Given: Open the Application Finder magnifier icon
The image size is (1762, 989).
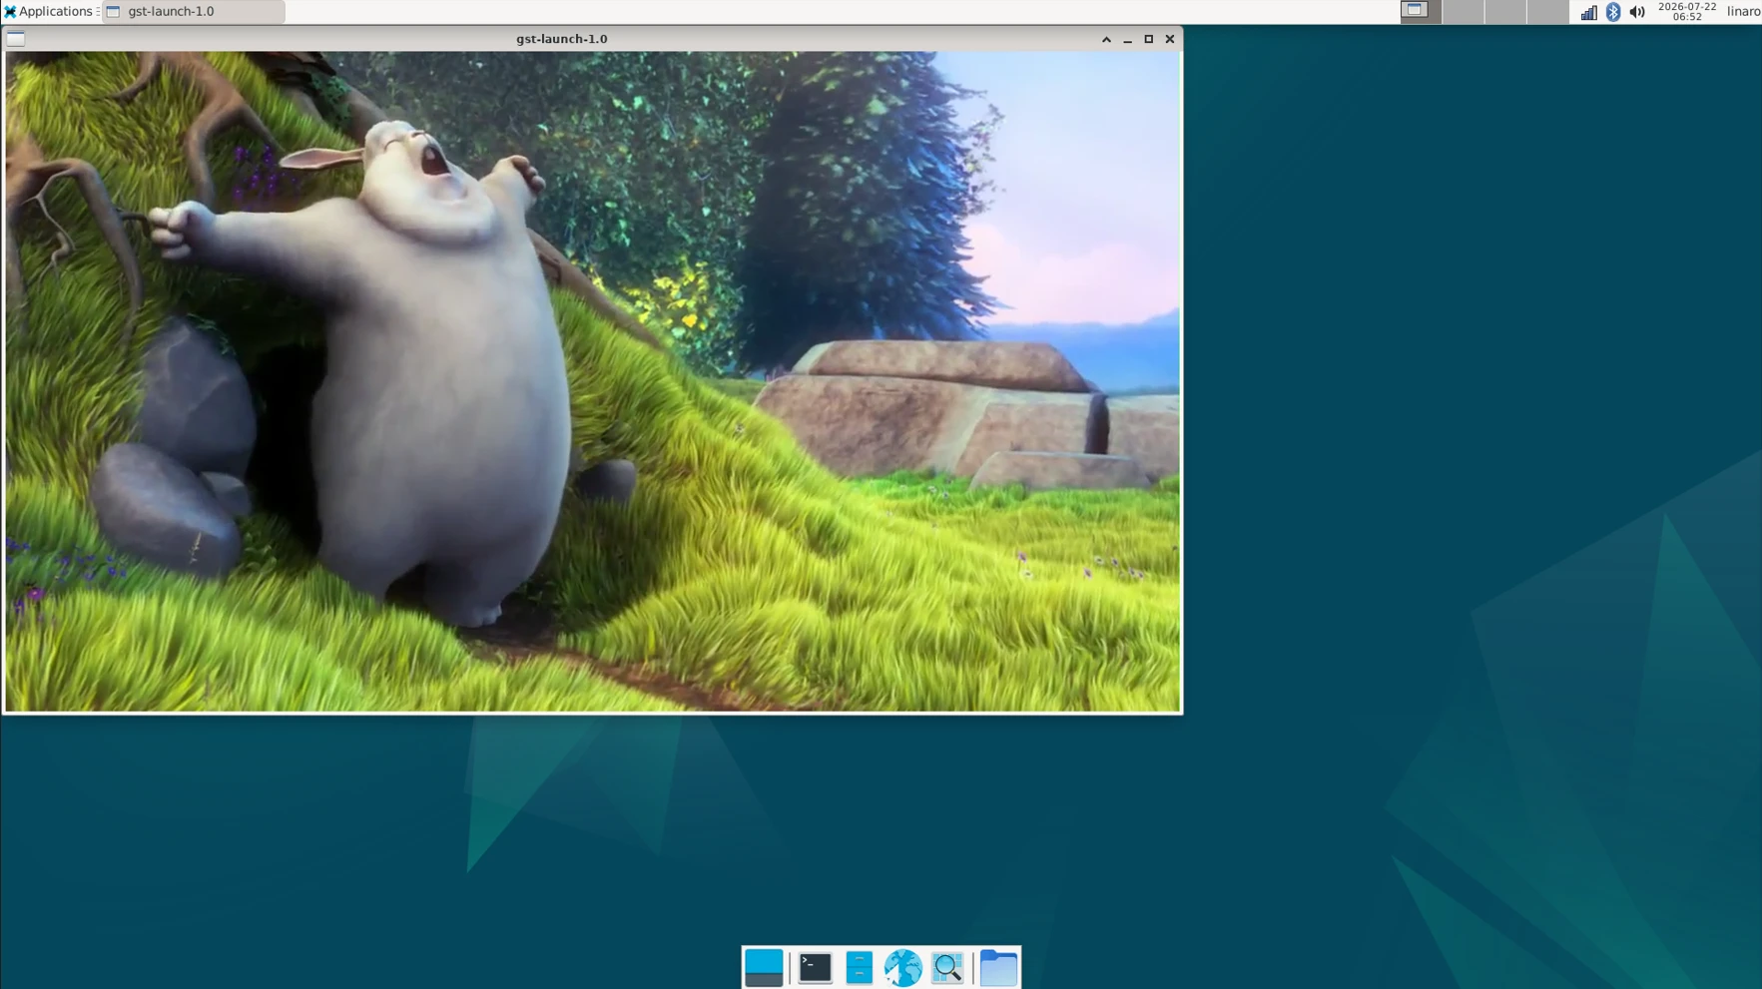Looking at the screenshot, I should click(x=946, y=967).
